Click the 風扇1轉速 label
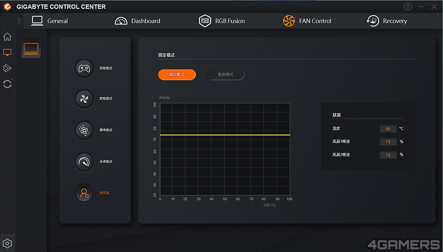443x252 pixels. click(x=341, y=141)
